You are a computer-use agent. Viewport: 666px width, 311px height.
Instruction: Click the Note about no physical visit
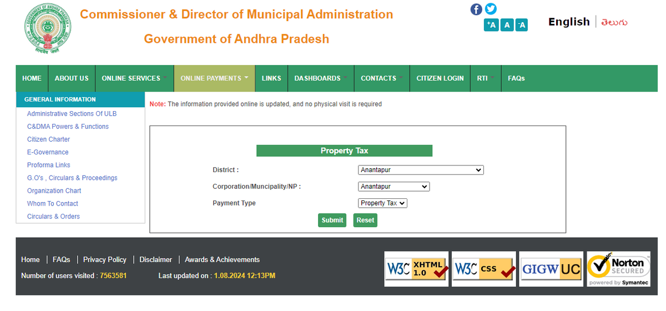266,104
